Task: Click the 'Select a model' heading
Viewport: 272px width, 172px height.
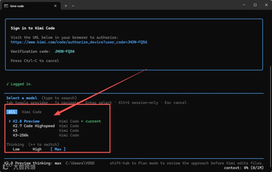Action: pyautogui.click(x=22, y=98)
